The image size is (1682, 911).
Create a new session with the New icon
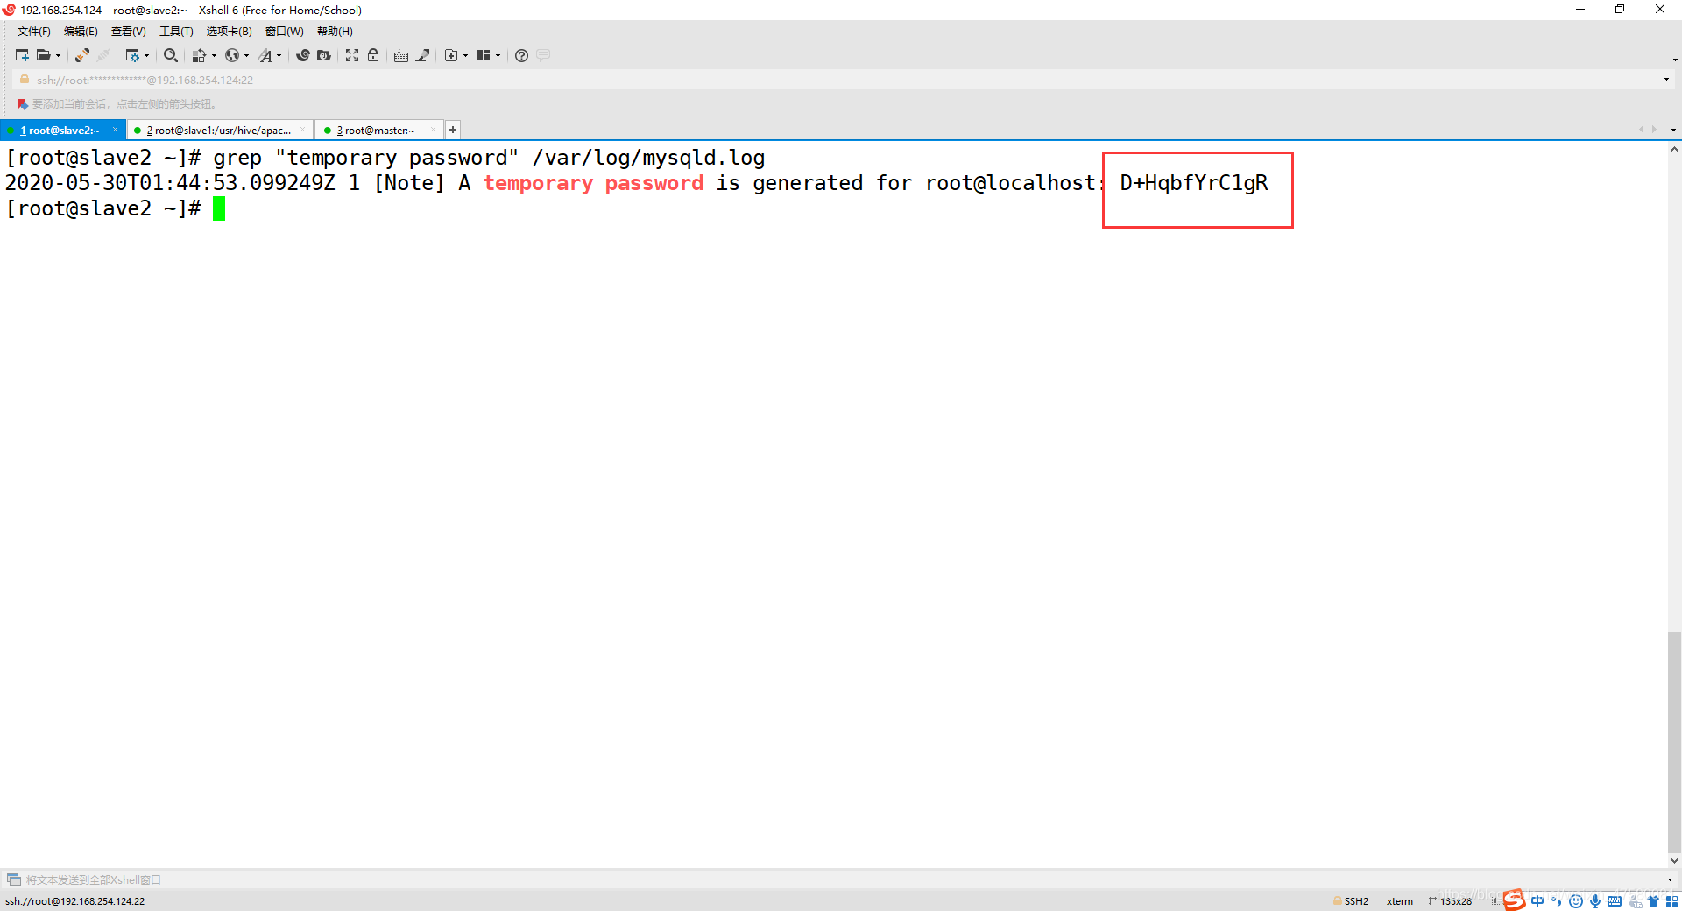22,55
